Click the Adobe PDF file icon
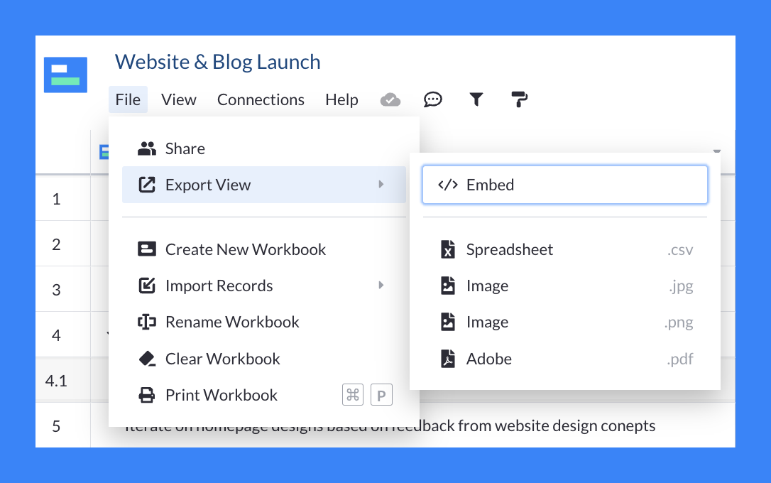 coord(447,359)
